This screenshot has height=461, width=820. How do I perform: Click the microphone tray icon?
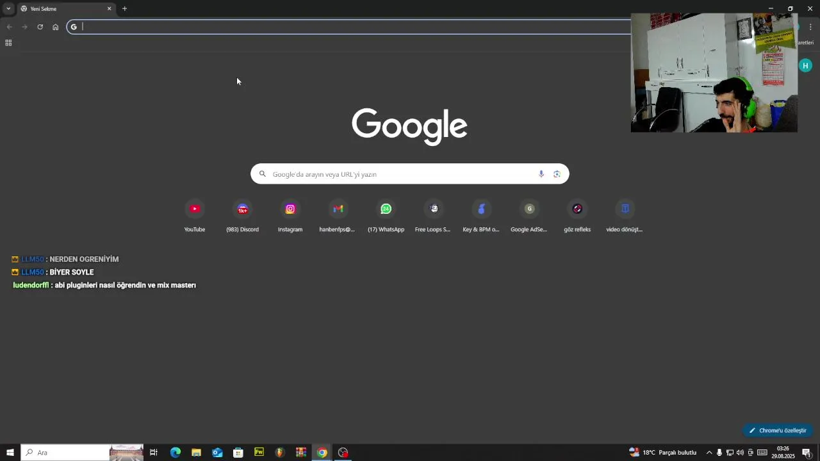coord(719,453)
